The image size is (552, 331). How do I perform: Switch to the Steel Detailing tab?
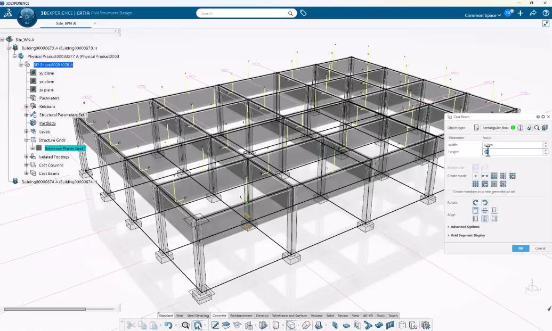coord(198,316)
